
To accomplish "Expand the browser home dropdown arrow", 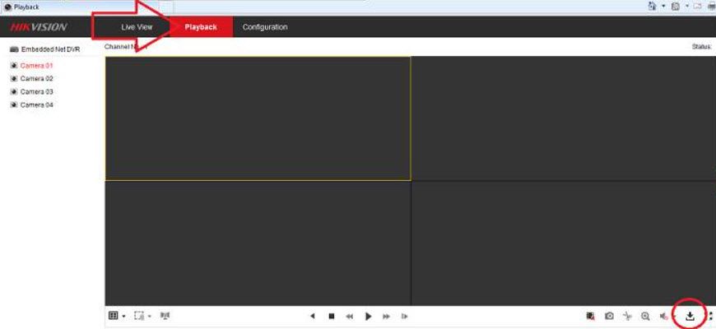I will tap(663, 7).
